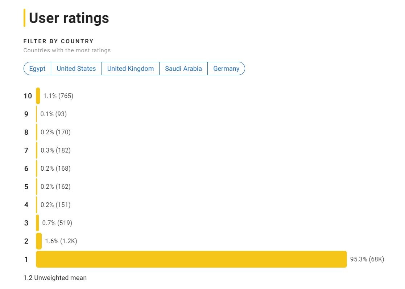Click the 0.2% (162) label for rating 5
Viewport: 405px width, 289px height.
[55, 187]
